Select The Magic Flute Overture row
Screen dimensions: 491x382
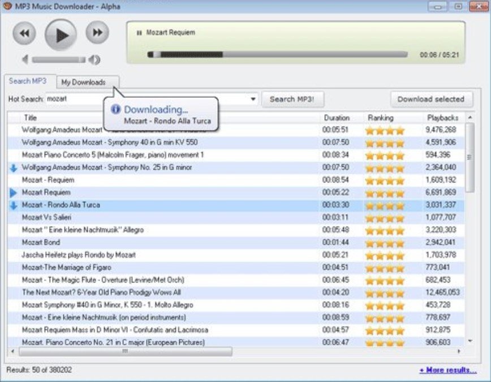236,280
